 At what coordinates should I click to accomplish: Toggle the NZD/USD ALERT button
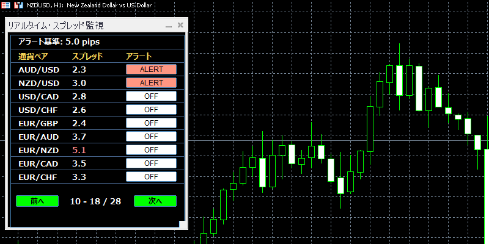[x=151, y=83]
